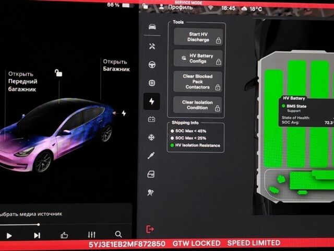Open the low voltage battery icon
This screenshot has width=334, height=251.
coord(151,119)
